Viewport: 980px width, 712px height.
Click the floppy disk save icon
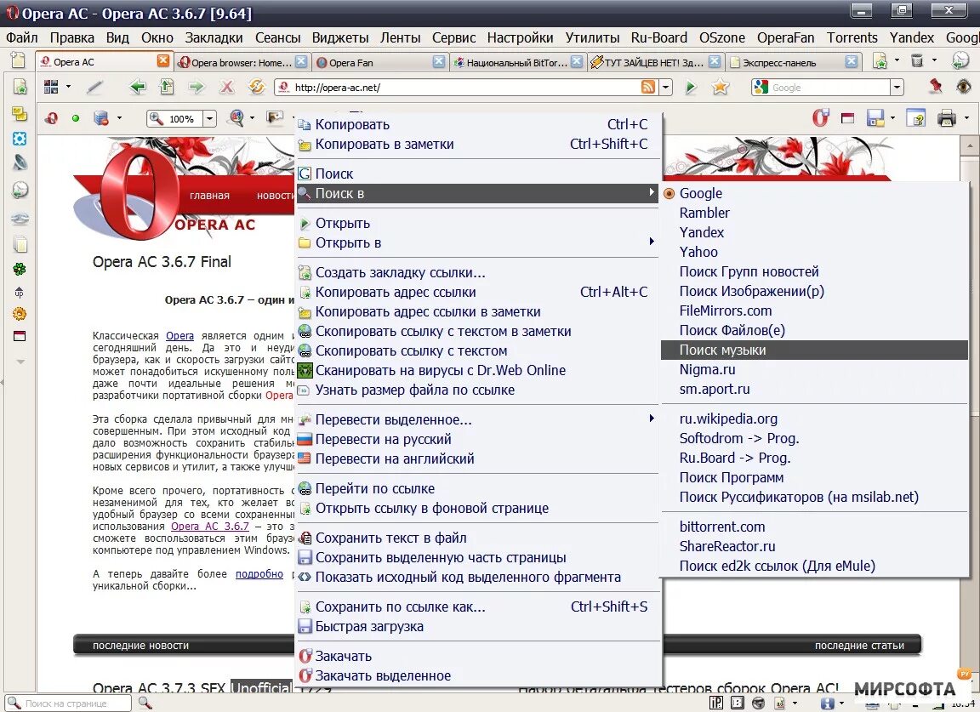coord(875,118)
